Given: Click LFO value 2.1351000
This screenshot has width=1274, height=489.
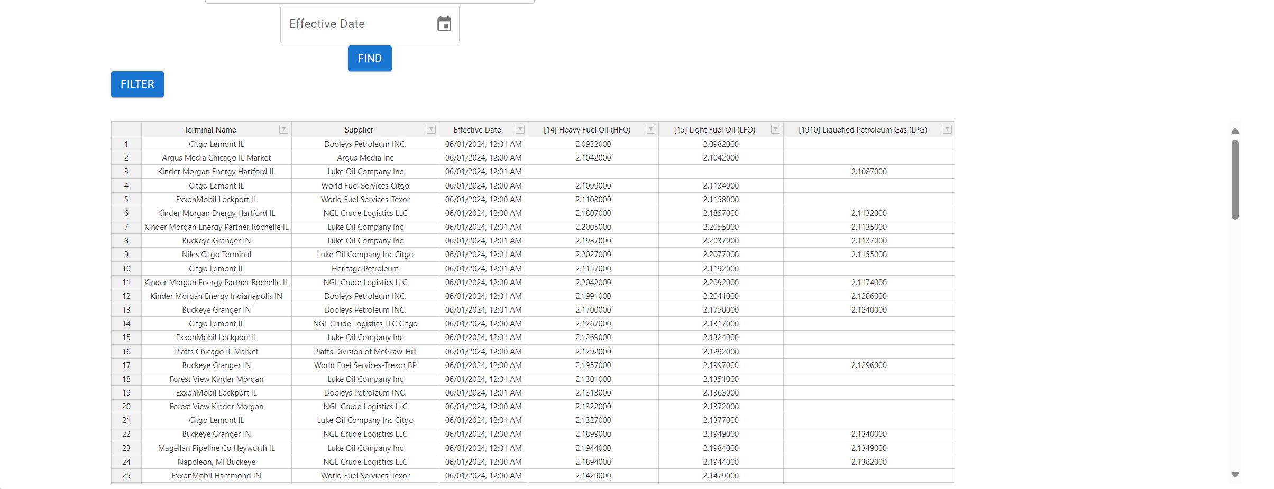Looking at the screenshot, I should (721, 379).
